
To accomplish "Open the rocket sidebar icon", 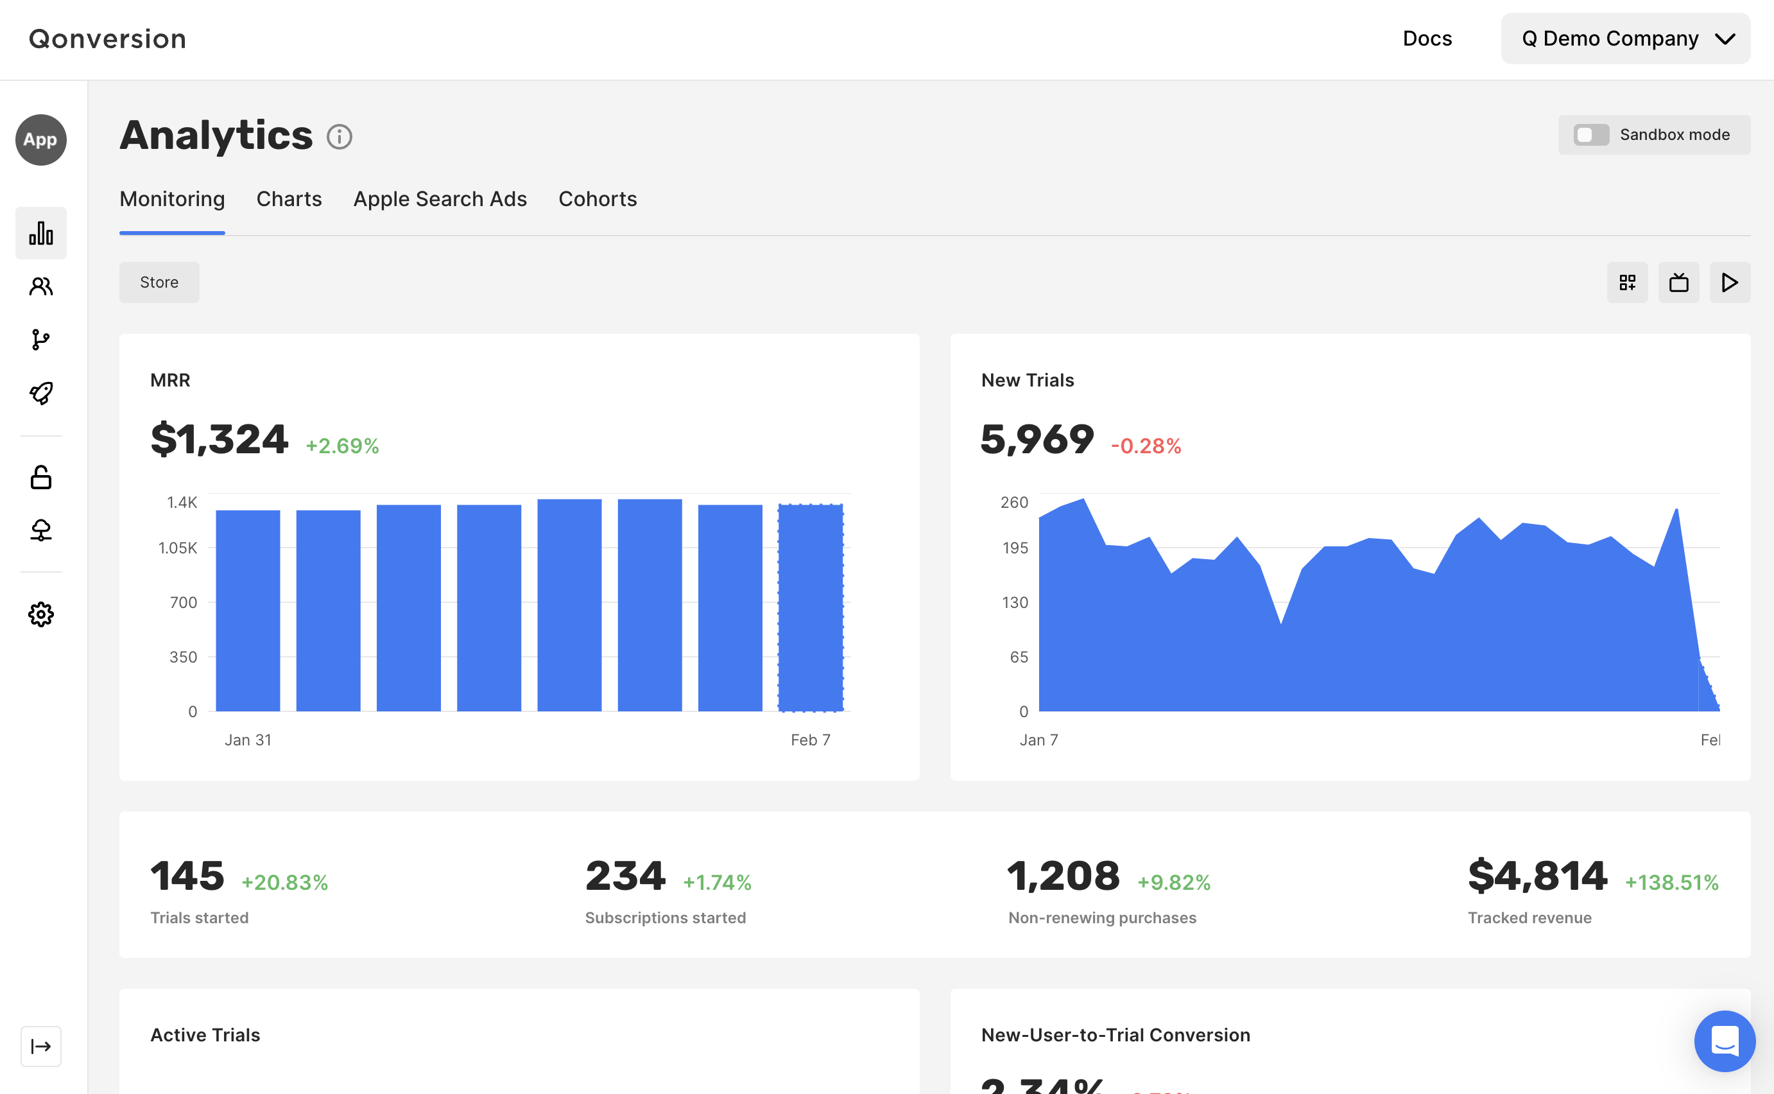I will (x=40, y=393).
